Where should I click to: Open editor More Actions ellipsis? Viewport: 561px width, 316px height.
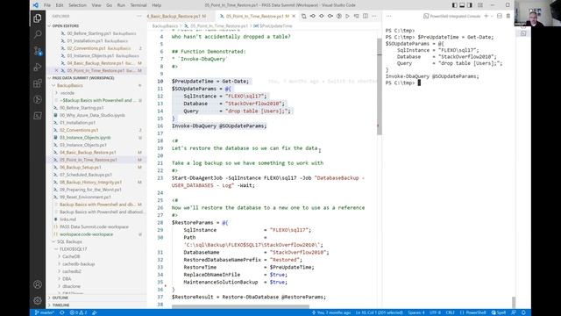374,16
